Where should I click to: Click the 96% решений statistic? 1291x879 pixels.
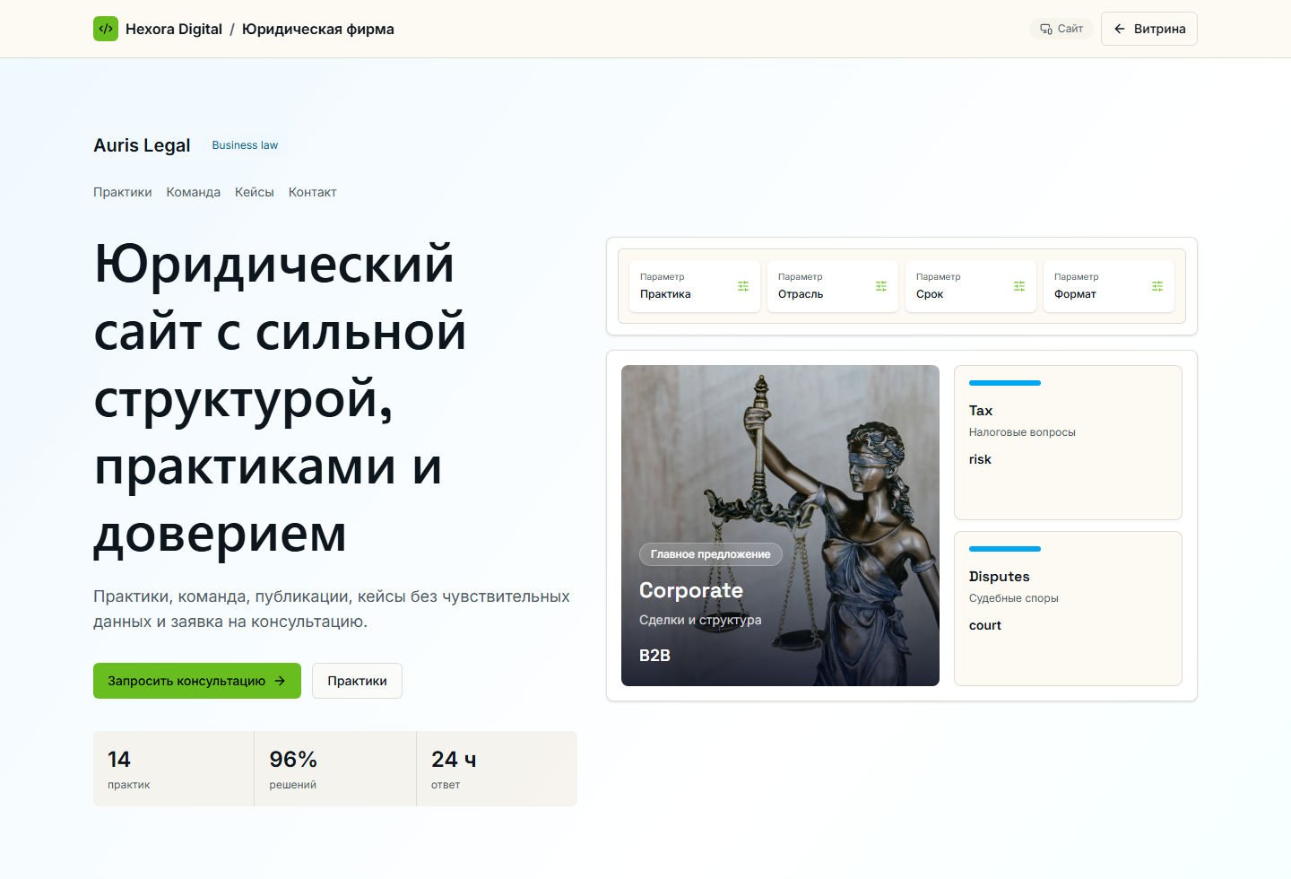click(x=335, y=769)
